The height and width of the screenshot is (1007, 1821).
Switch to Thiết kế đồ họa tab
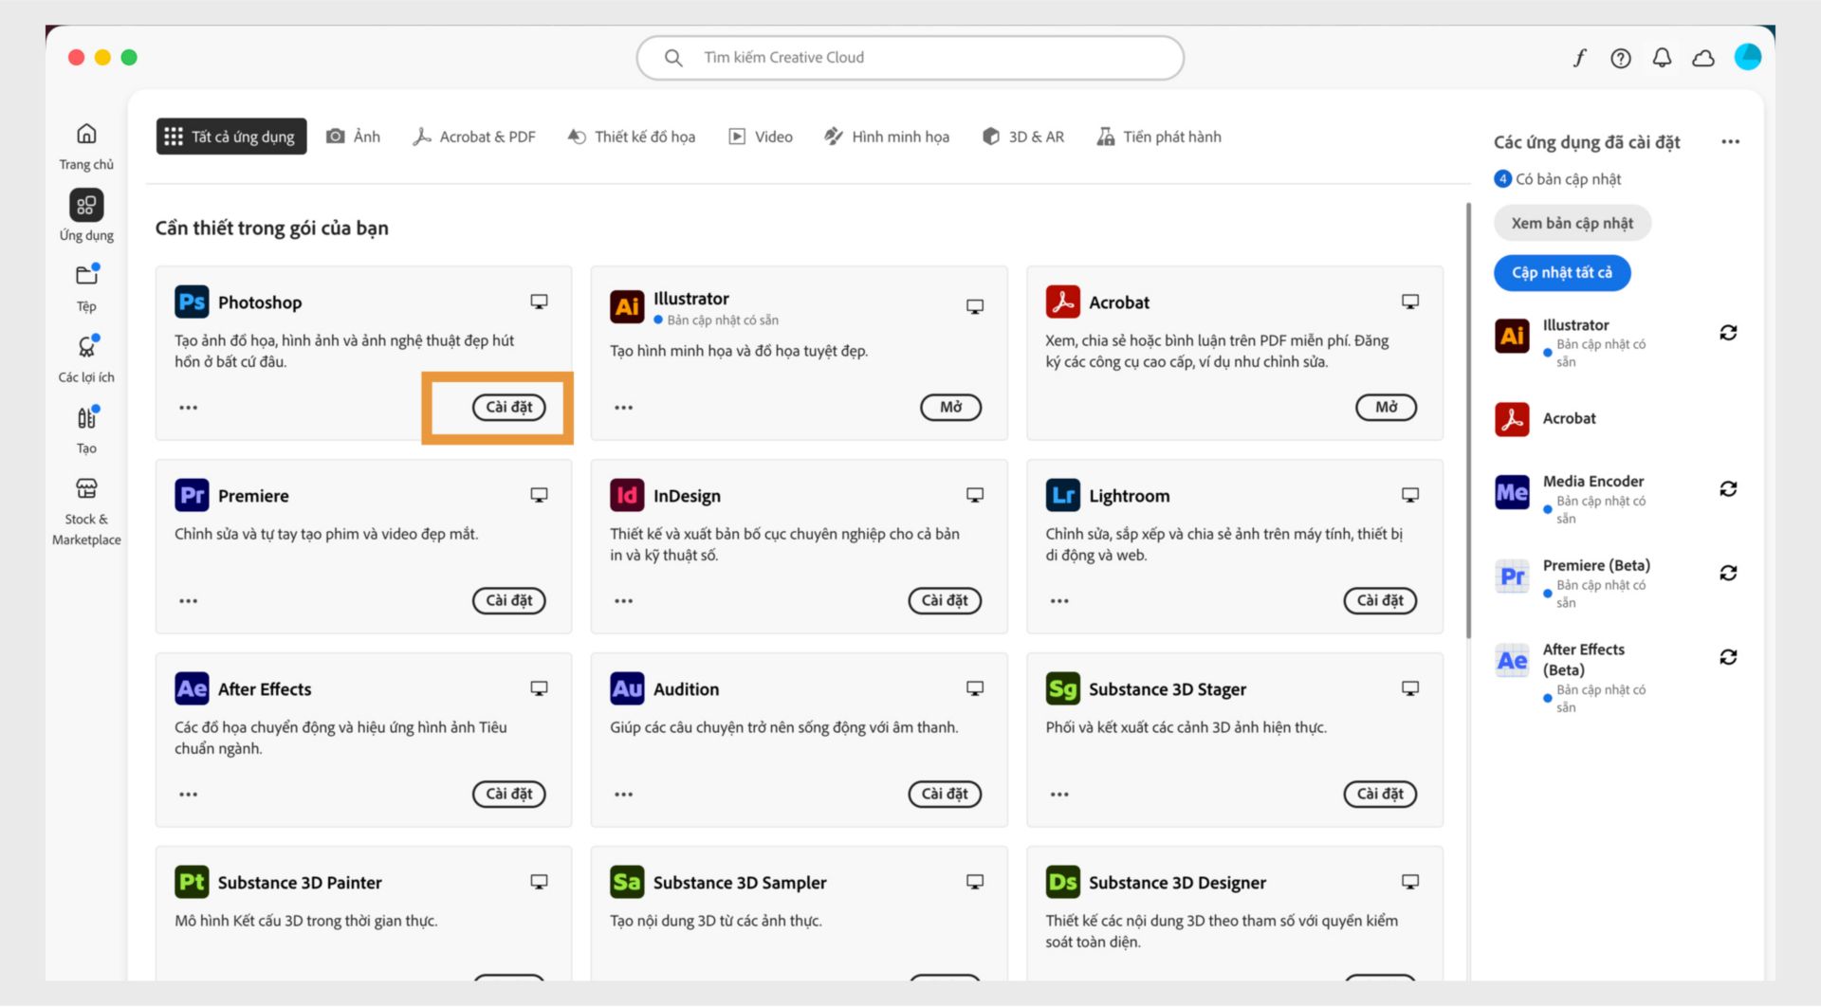click(x=632, y=137)
